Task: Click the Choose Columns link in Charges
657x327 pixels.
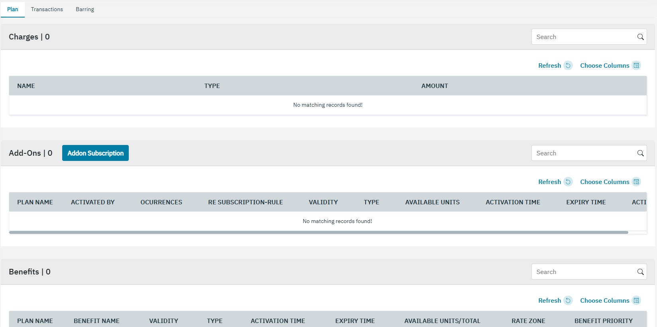Action: pyautogui.click(x=604, y=66)
